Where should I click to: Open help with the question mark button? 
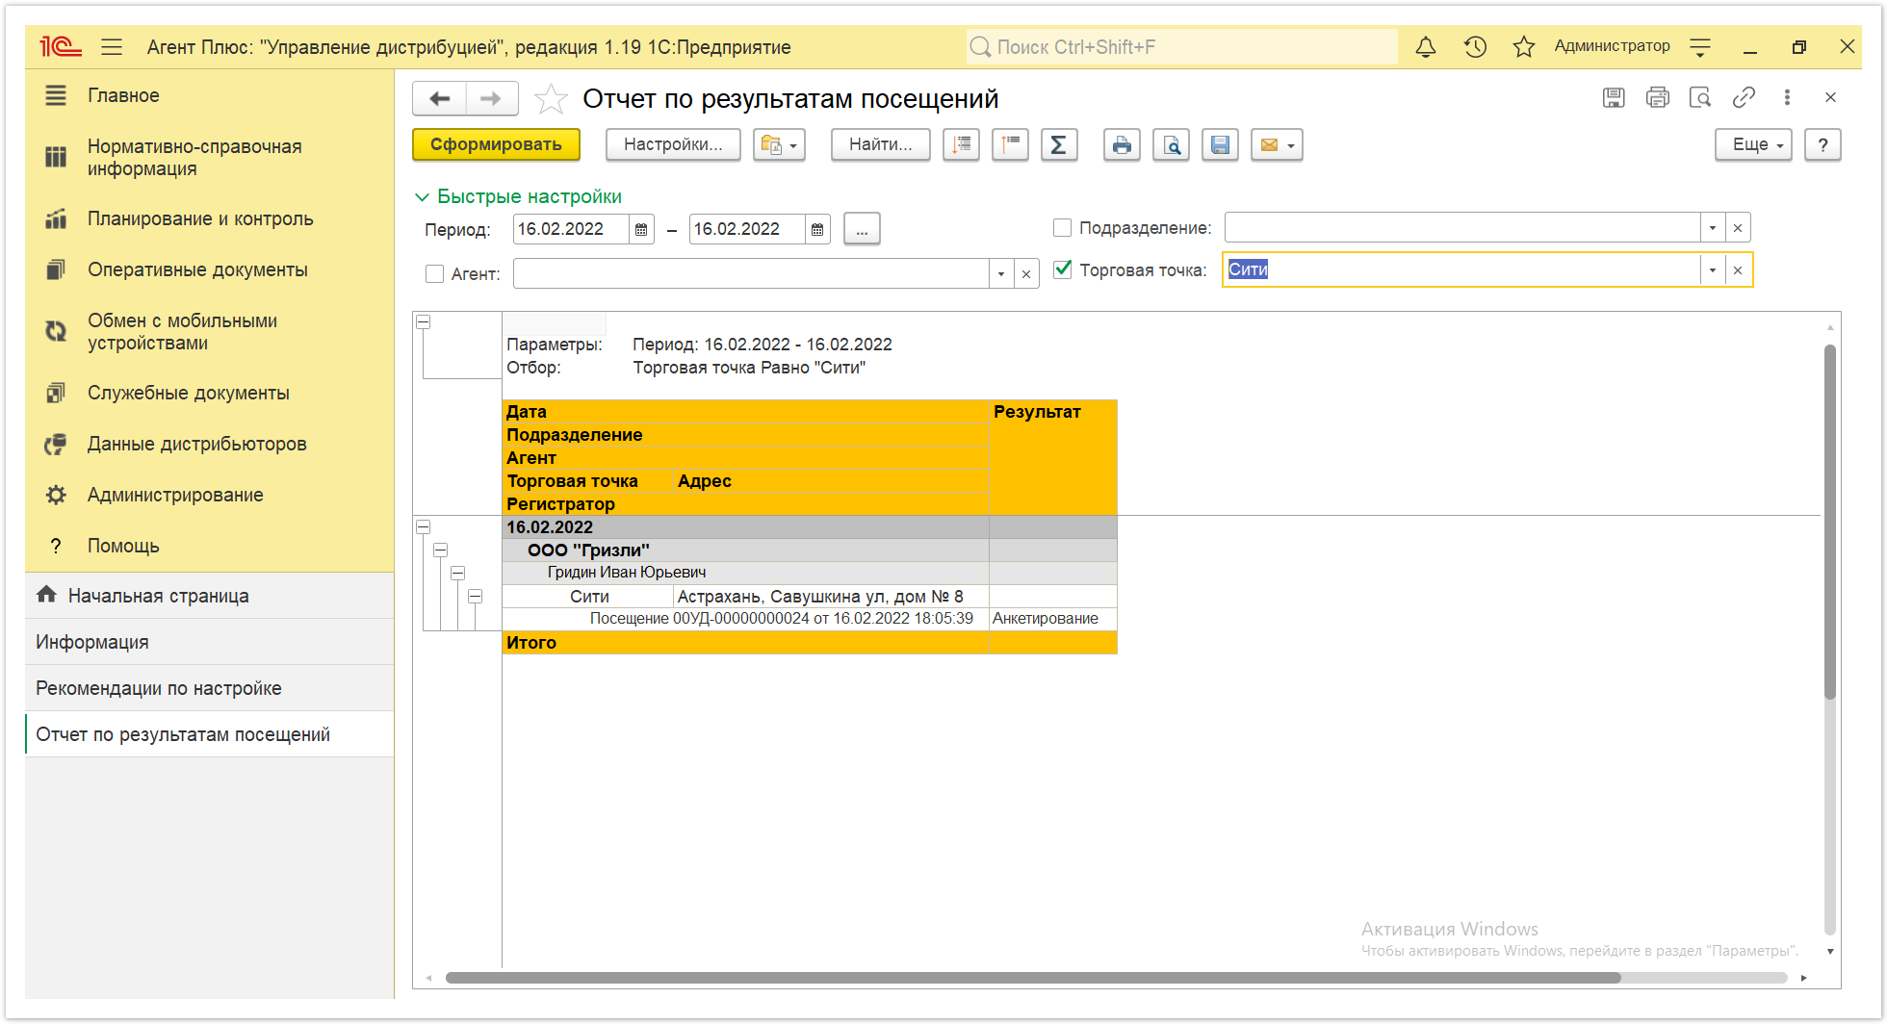tap(1822, 145)
